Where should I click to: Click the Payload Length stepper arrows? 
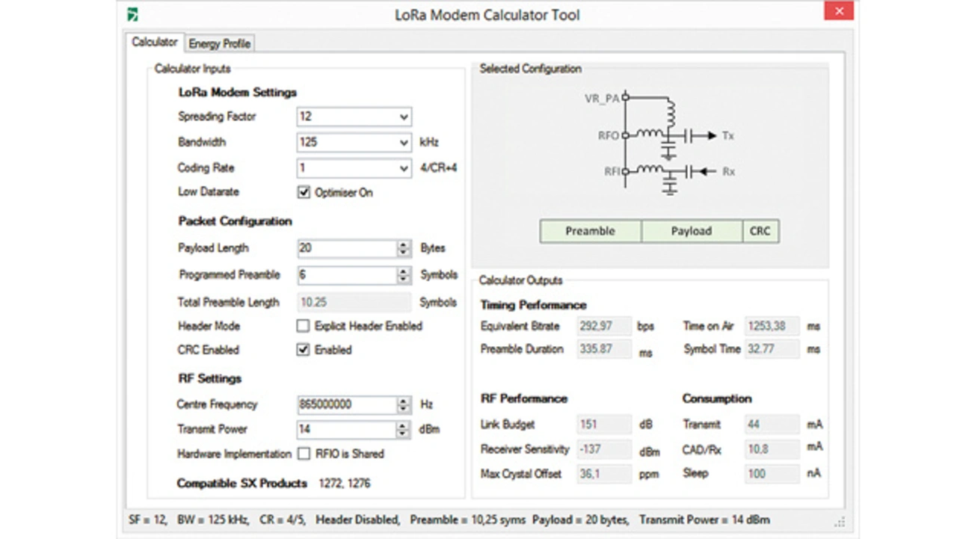tap(404, 249)
